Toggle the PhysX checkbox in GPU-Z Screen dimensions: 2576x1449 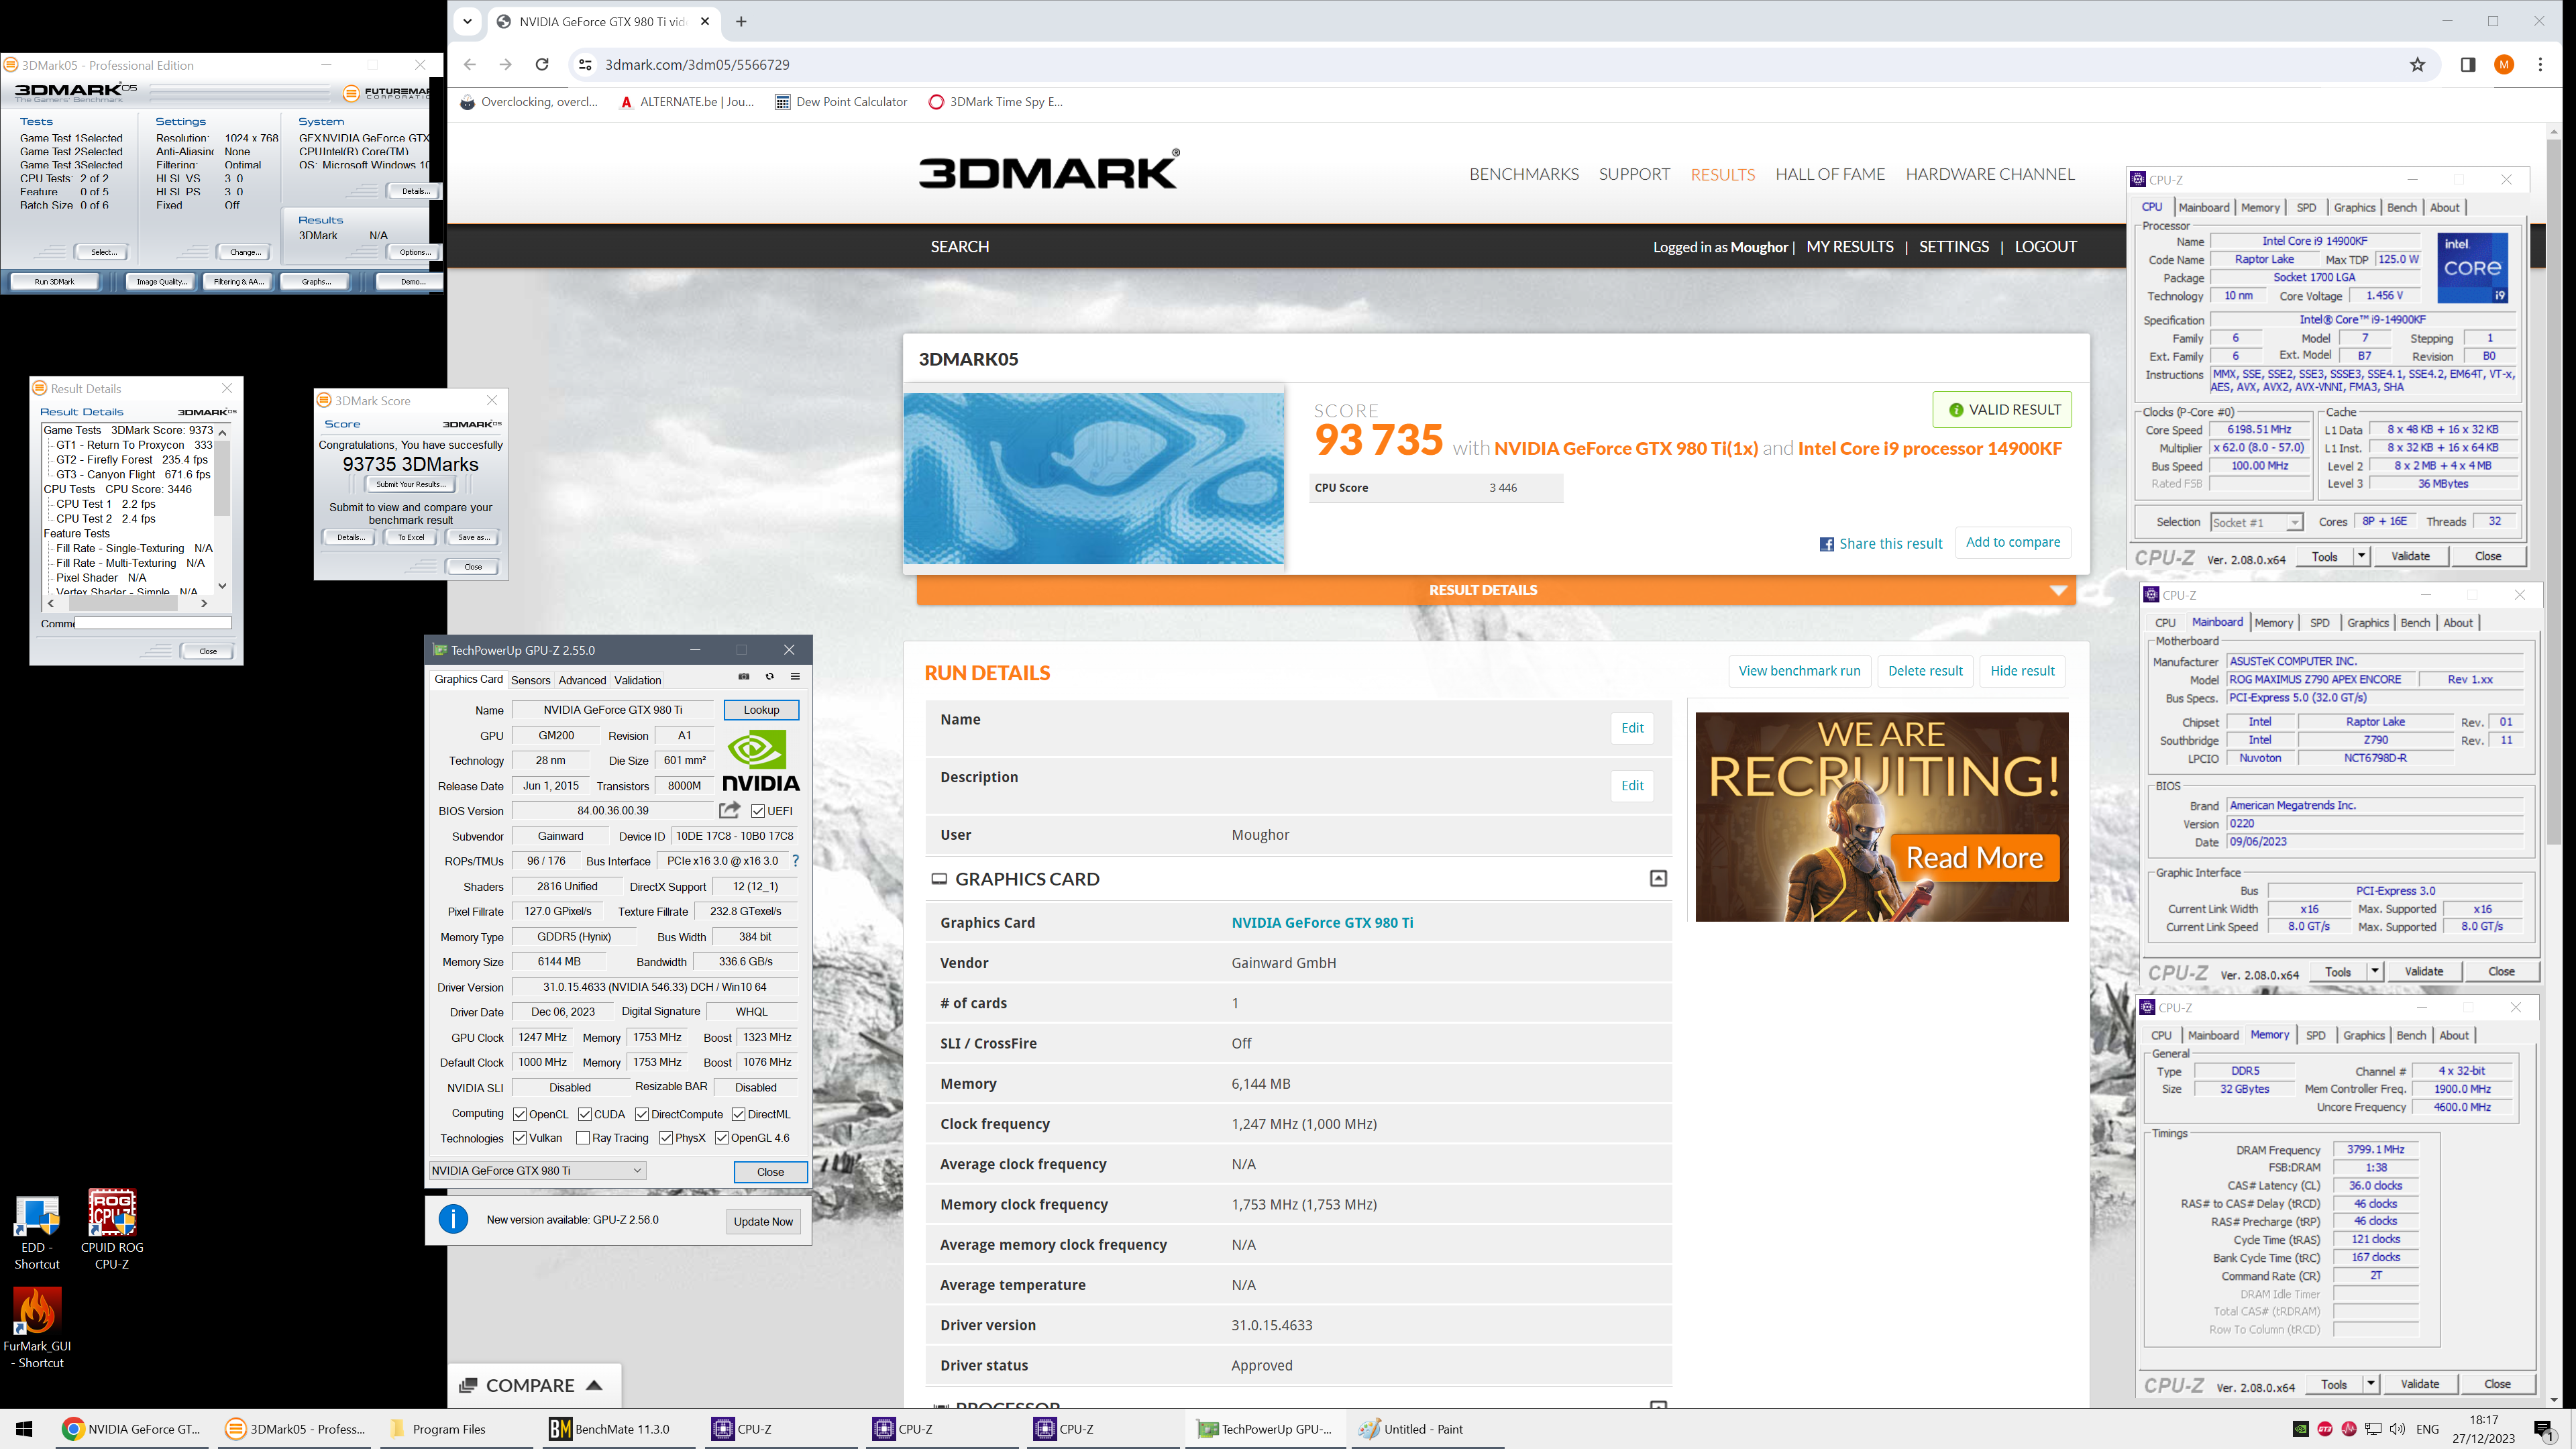[x=666, y=1138]
